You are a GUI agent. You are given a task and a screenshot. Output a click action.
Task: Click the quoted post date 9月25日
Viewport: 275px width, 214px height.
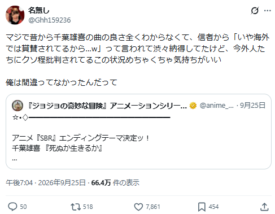(252, 106)
